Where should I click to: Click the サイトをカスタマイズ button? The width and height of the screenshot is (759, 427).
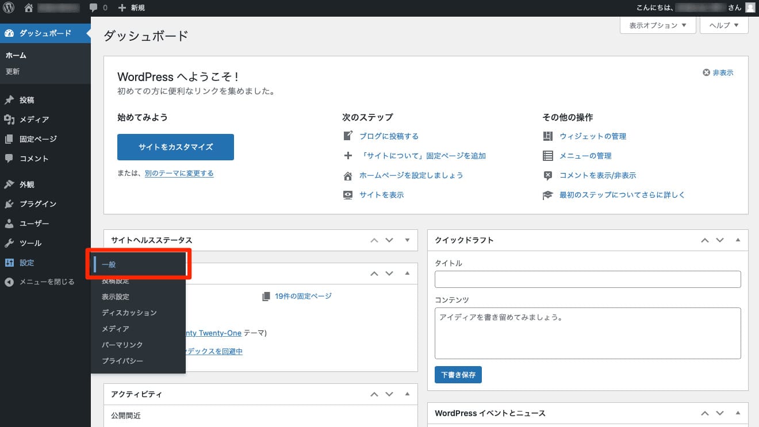[x=175, y=147]
